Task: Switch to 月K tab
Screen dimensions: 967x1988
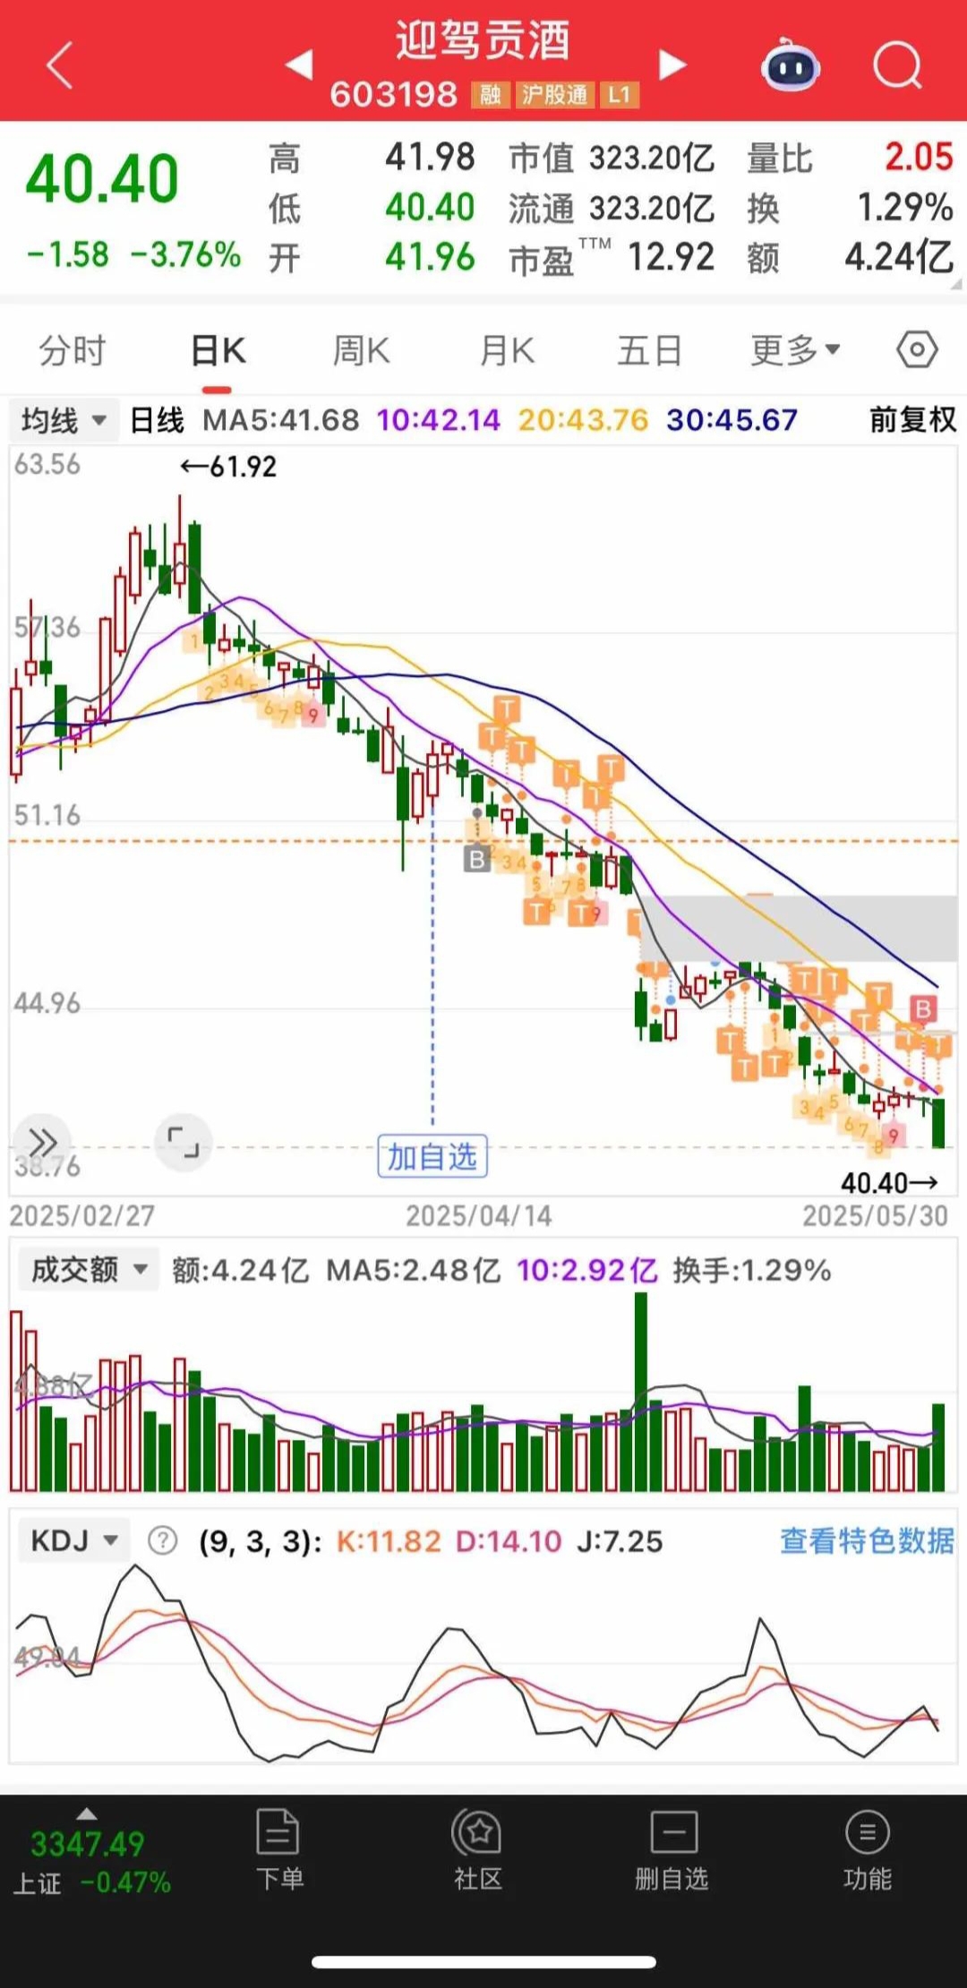Action: tap(507, 350)
